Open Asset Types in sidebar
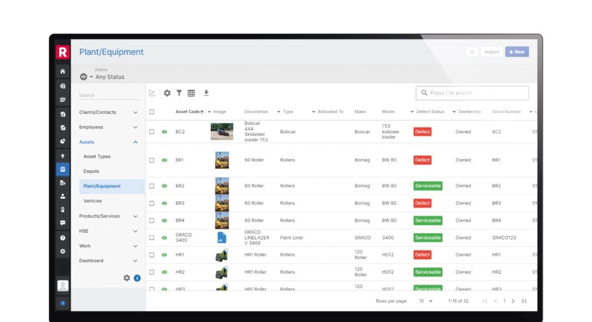The width and height of the screenshot is (592, 322). point(97,157)
